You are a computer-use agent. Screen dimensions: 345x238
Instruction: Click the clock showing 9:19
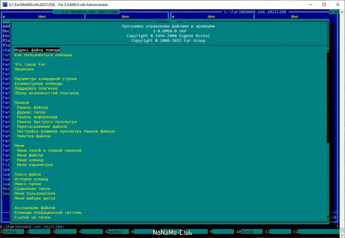pyautogui.click(x=334, y=12)
